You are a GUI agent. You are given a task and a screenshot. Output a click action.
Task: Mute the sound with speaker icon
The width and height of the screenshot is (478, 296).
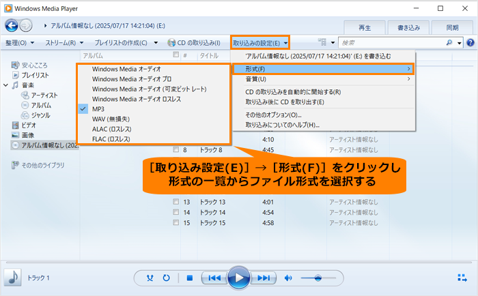point(287,278)
